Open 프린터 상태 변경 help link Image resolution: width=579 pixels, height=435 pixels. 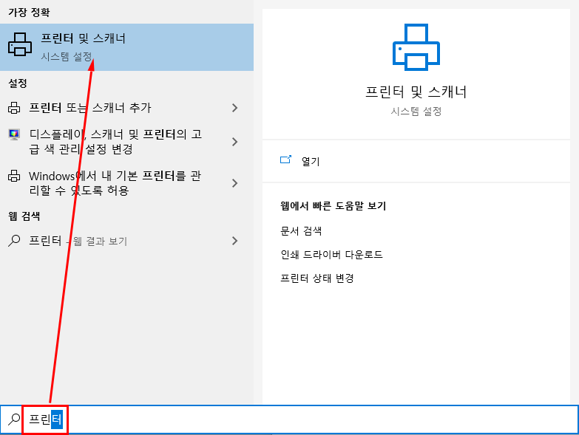coord(316,278)
